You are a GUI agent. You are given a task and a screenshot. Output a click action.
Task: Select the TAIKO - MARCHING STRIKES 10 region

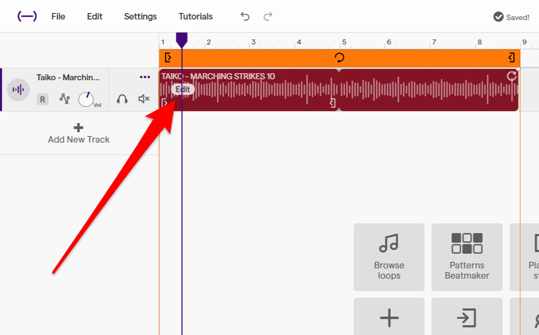click(249, 90)
